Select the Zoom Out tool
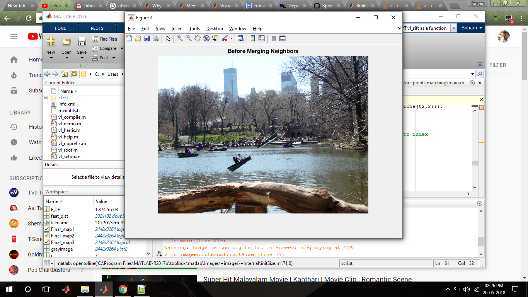 tap(188, 38)
